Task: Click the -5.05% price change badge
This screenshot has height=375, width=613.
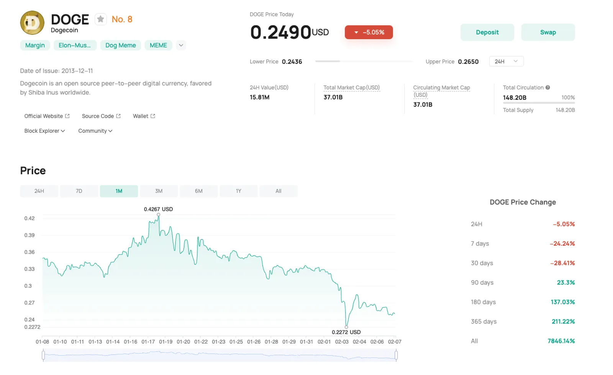Action: [369, 32]
